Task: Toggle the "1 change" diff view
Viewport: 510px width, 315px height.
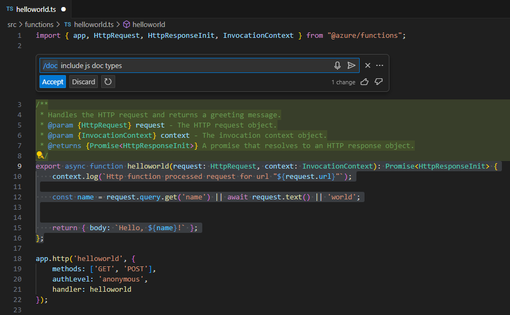Action: pos(343,82)
